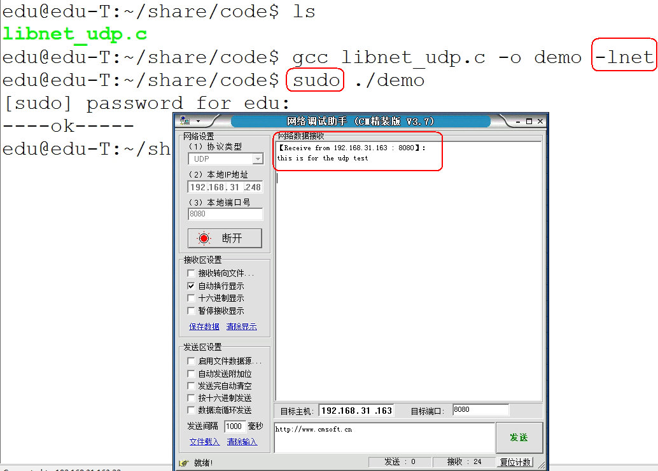This screenshot has height=471, width=658.
Task: Open the title bar dropdown arrow menu
Action: pyautogui.click(x=198, y=122)
